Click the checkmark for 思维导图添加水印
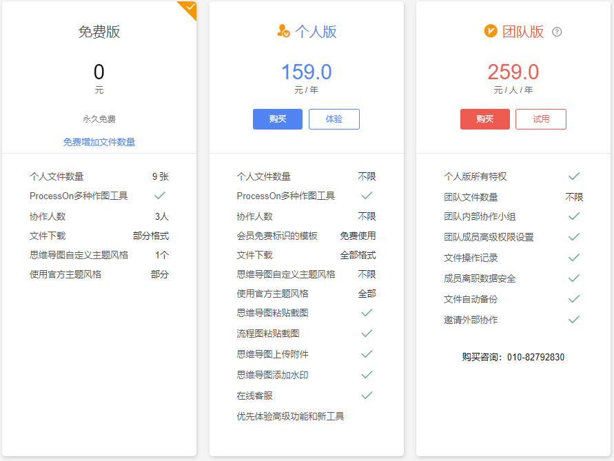This screenshot has width=614, height=461. click(x=367, y=375)
